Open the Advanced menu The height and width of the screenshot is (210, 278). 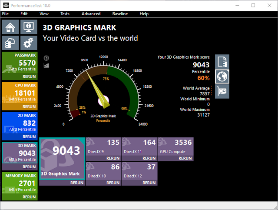(x=91, y=14)
